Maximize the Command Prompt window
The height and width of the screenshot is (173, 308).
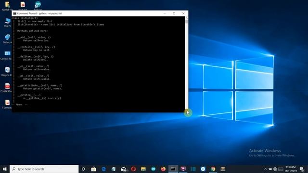point(174,13)
